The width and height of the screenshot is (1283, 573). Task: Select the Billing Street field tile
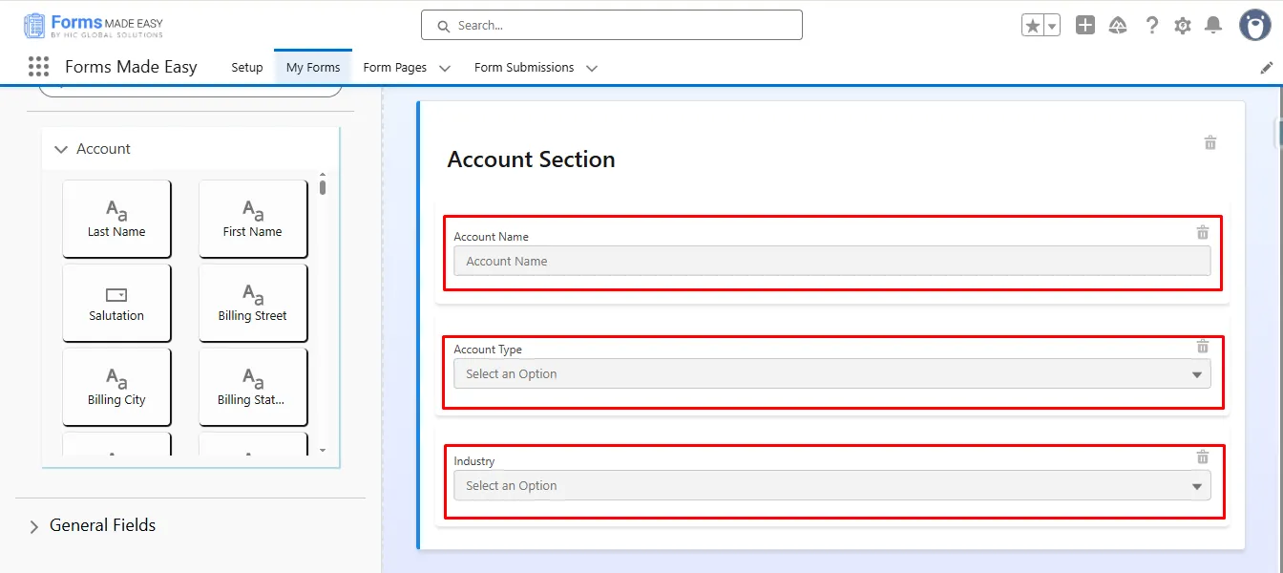click(x=253, y=303)
